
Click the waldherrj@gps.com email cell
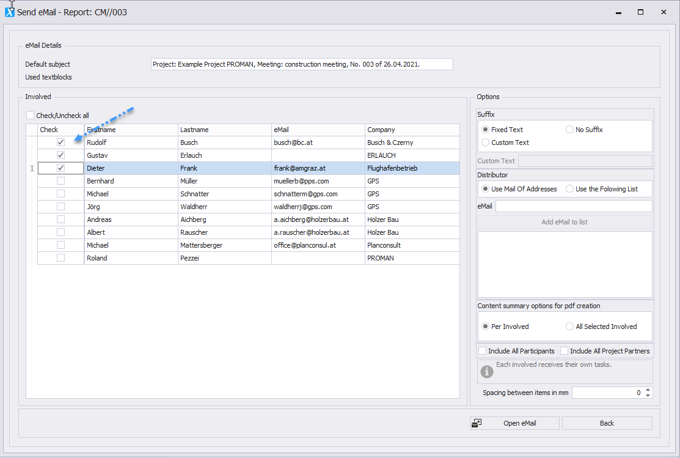318,207
